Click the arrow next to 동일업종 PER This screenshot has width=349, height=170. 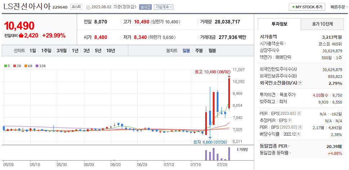click(289, 146)
